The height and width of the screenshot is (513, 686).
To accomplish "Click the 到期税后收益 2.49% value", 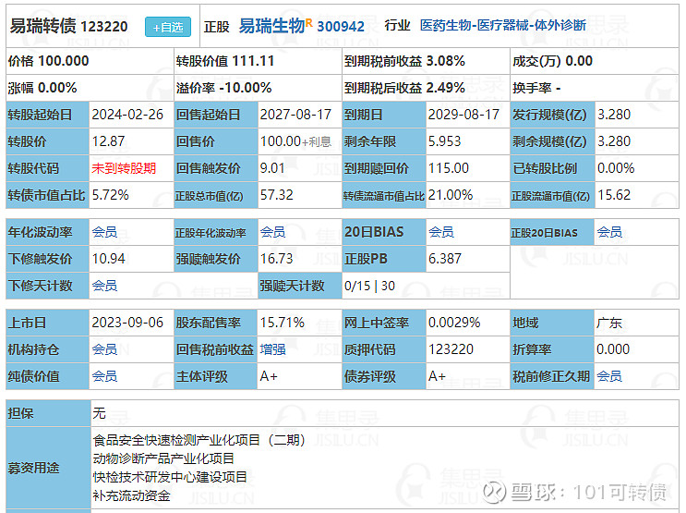I will tap(445, 88).
